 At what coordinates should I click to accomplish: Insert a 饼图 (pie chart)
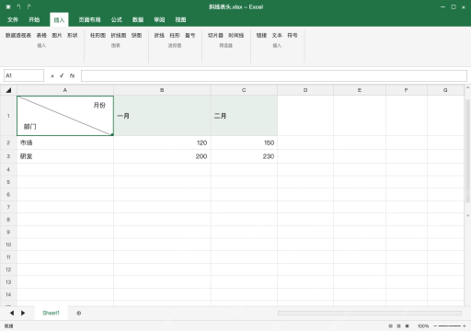[136, 36]
